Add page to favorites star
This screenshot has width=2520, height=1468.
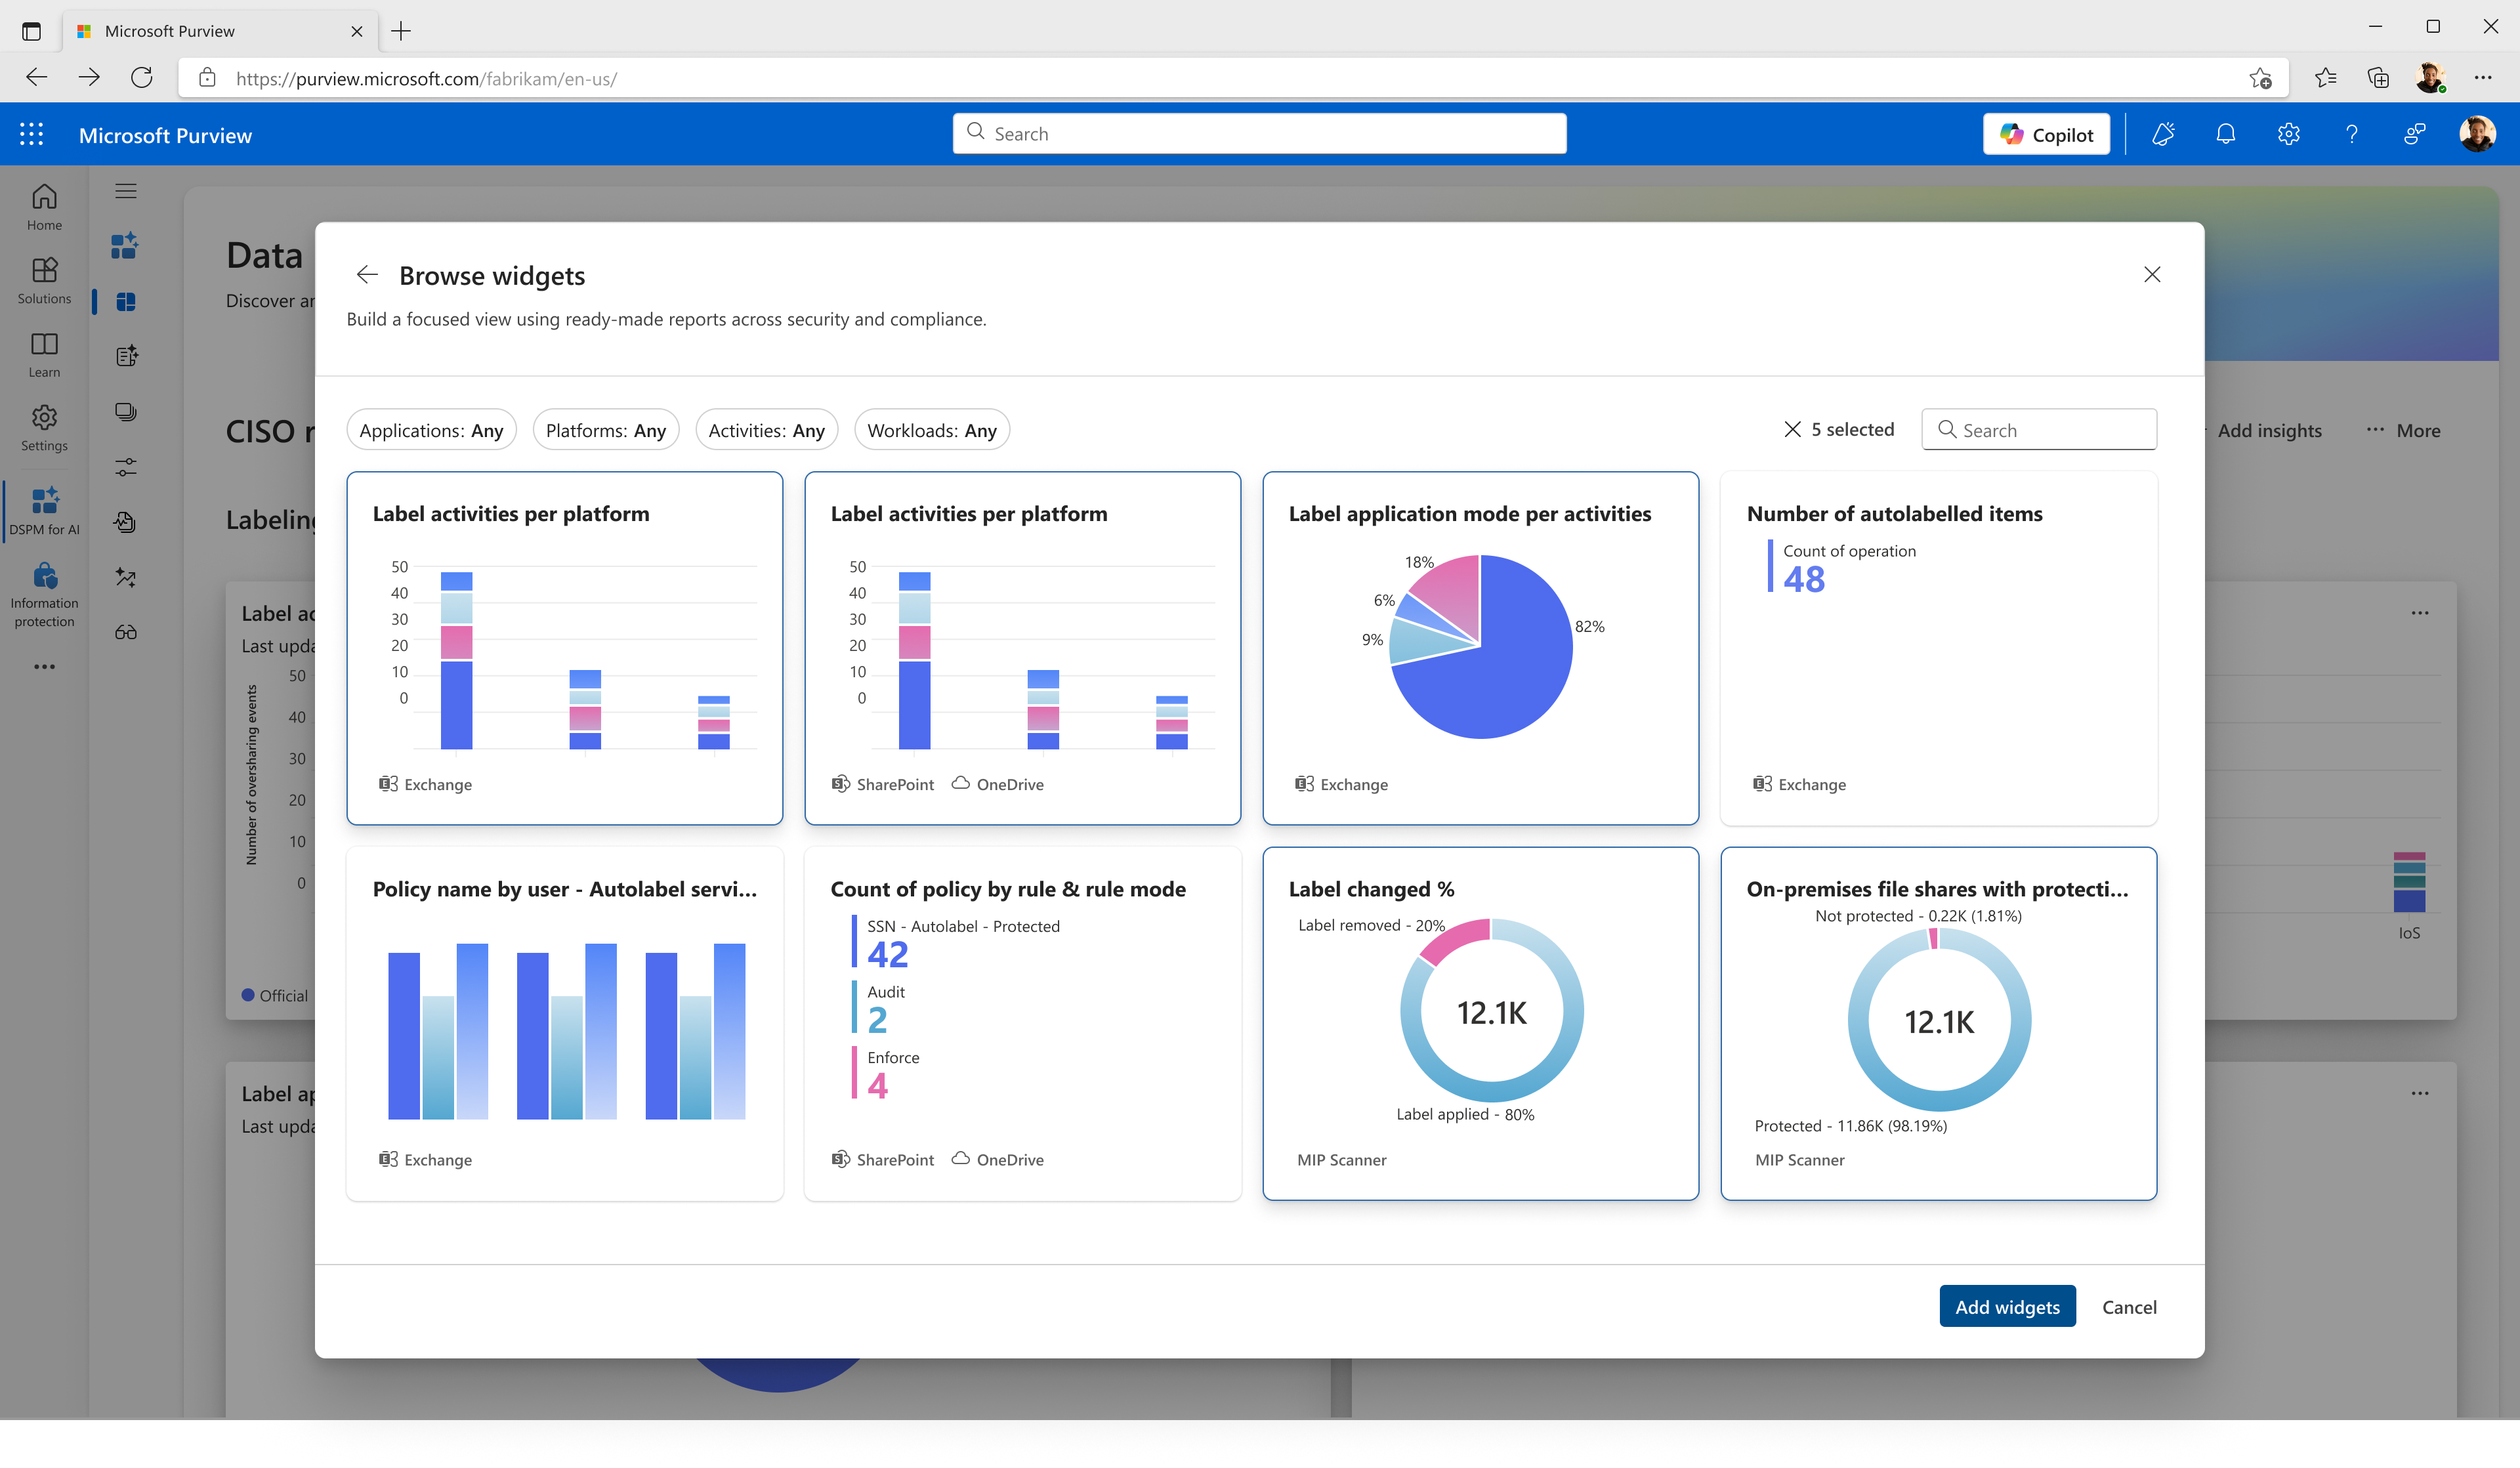pos(2261,78)
